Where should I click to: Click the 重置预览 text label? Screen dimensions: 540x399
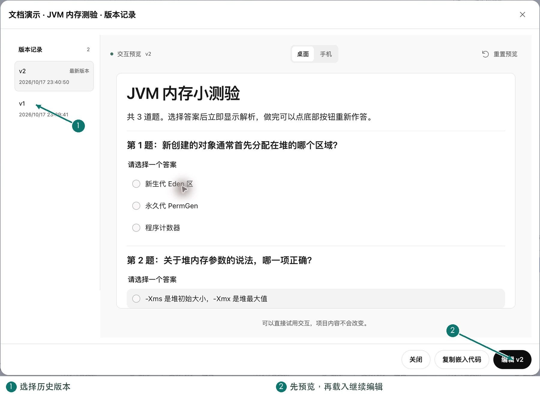click(x=505, y=54)
